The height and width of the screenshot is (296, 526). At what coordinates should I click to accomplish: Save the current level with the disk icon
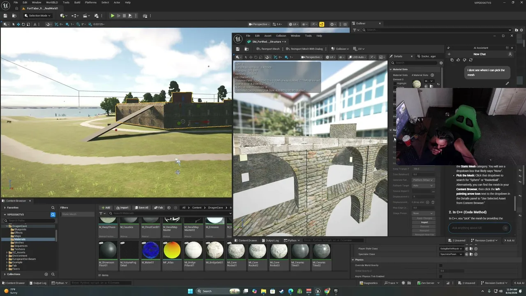pyautogui.click(x=5, y=16)
